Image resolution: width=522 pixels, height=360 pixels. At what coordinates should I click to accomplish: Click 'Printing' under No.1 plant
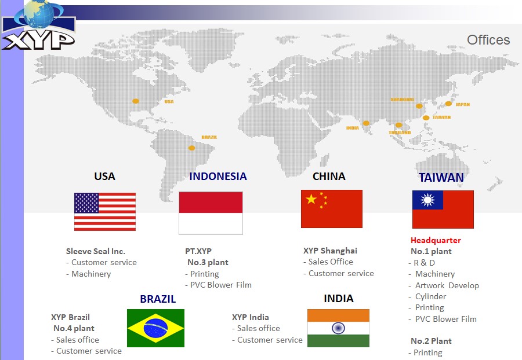pos(429,307)
